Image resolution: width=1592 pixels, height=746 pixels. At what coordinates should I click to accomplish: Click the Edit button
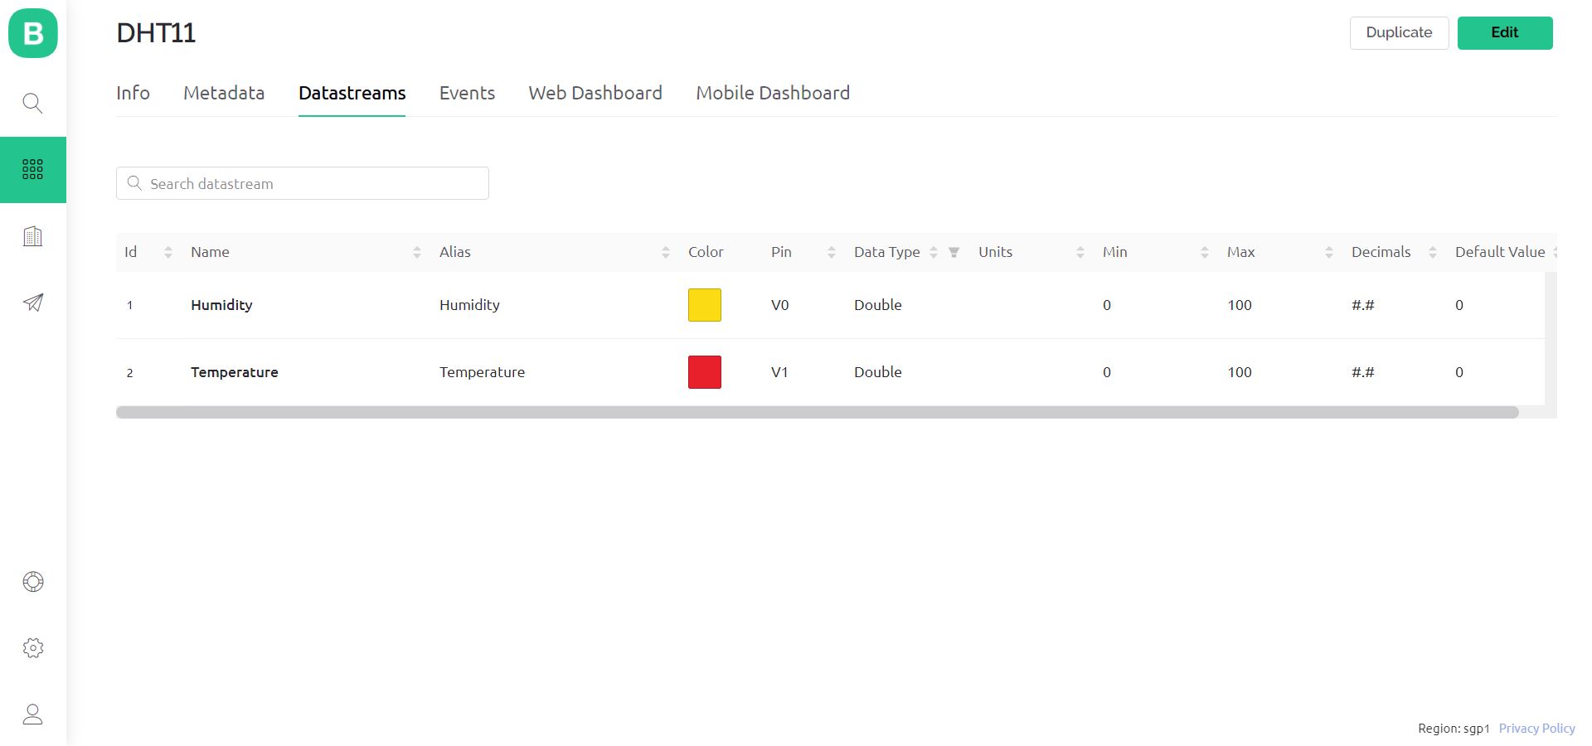pyautogui.click(x=1504, y=33)
